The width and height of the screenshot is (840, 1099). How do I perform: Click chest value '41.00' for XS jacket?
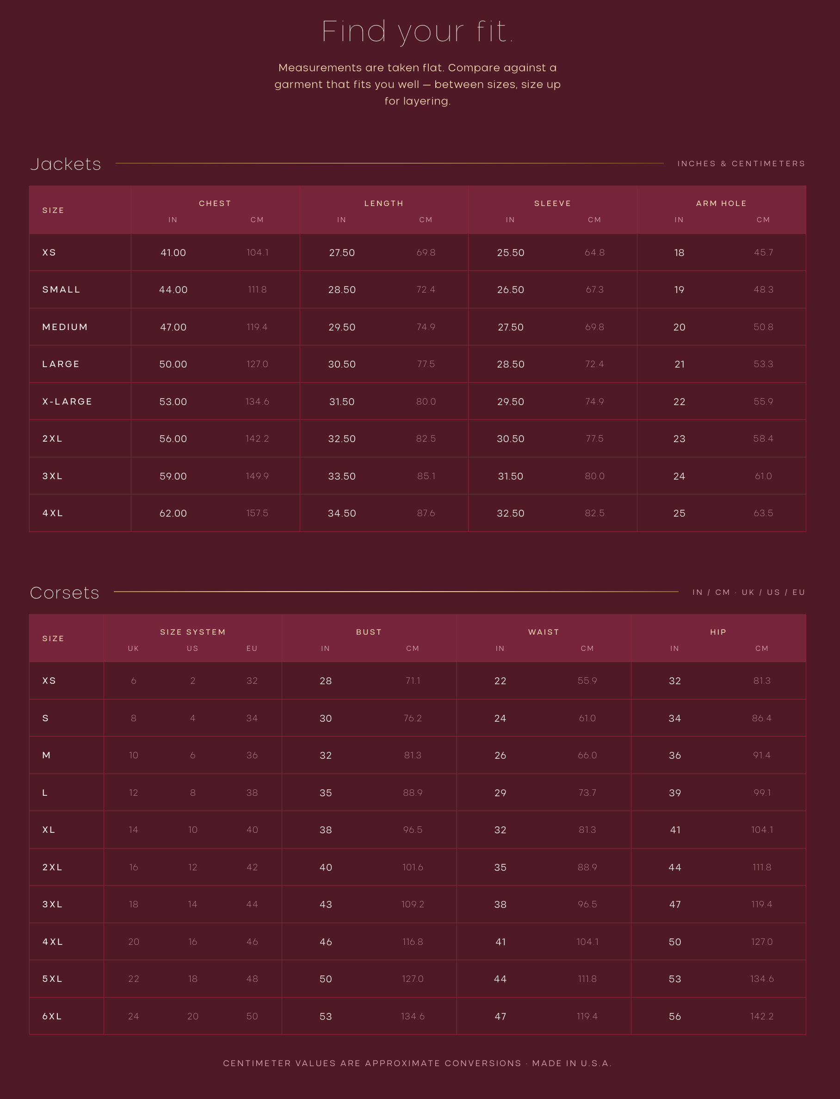(x=173, y=253)
